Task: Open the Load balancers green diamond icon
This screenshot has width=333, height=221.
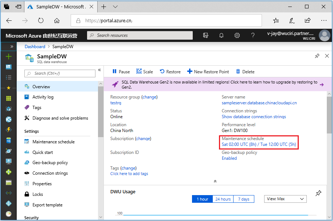Action: tap(8, 172)
